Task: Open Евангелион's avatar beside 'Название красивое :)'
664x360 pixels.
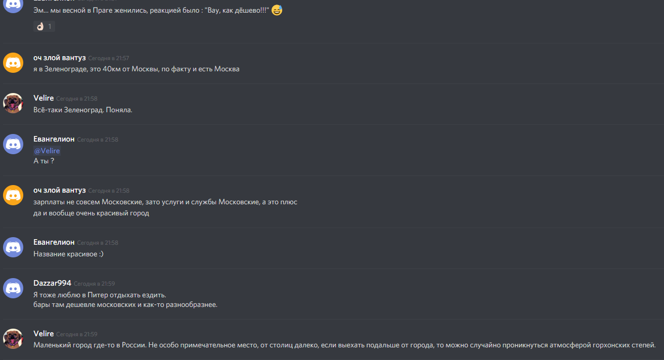Action: point(13,247)
